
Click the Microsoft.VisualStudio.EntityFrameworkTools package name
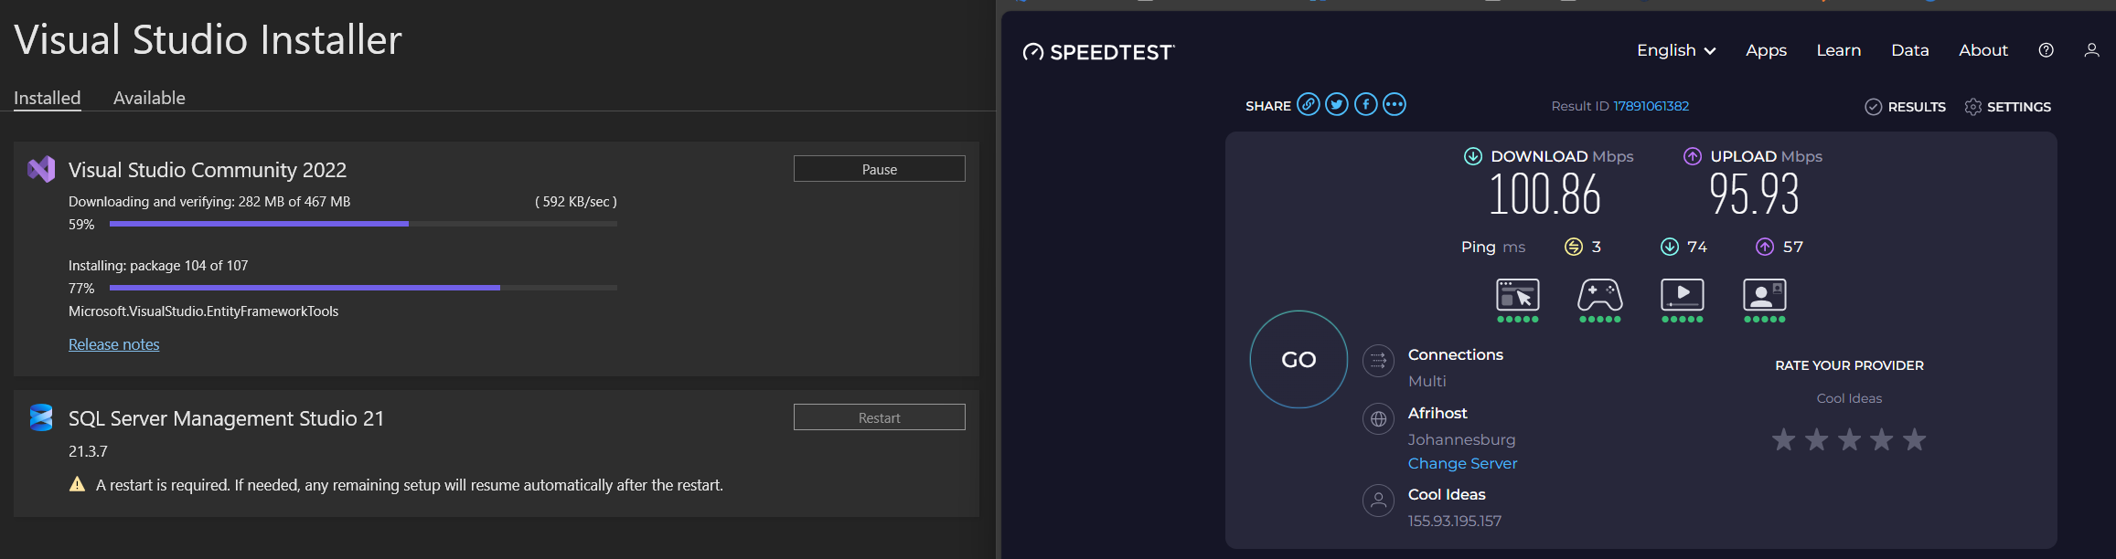pos(204,311)
